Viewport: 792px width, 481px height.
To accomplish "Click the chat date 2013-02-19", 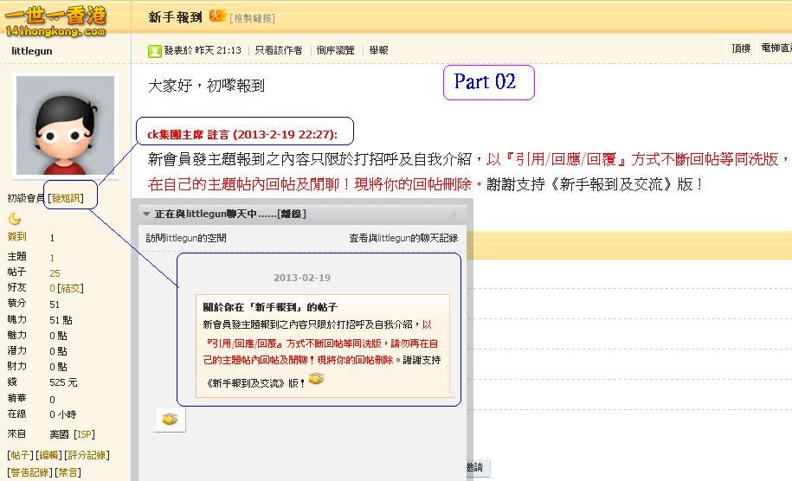I will click(x=302, y=278).
